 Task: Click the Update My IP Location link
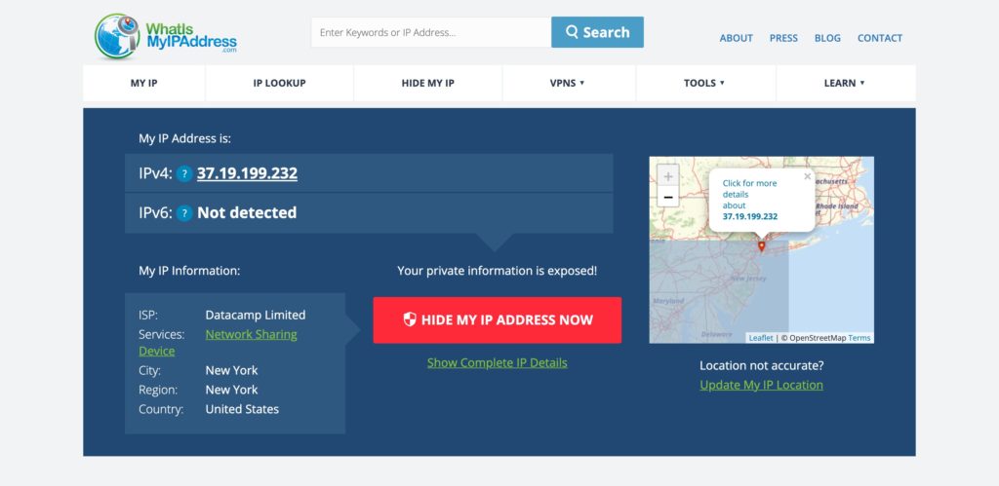point(761,385)
